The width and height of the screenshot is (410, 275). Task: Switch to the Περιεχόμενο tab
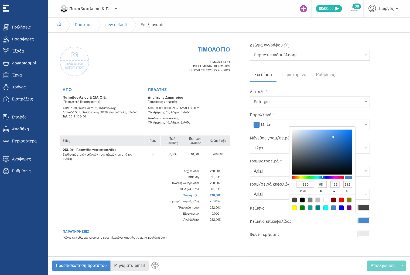(x=294, y=75)
